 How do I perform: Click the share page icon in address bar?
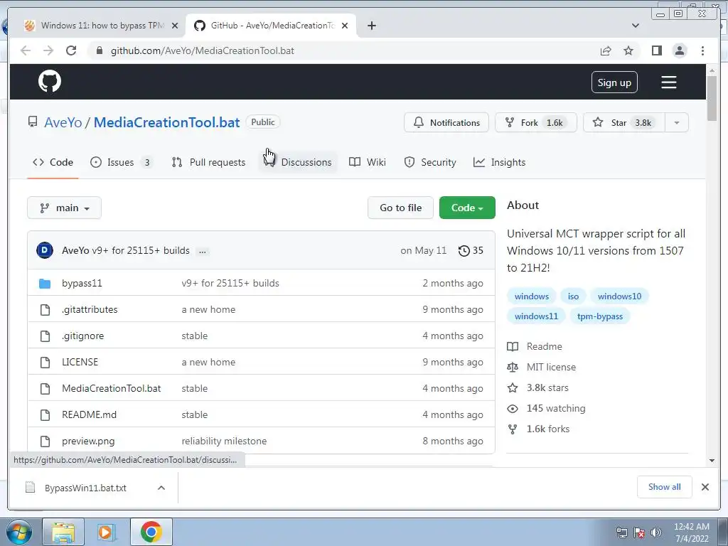point(606,50)
